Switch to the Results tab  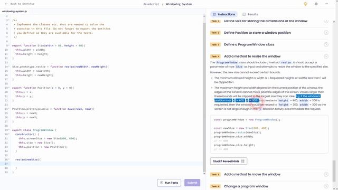[250, 14]
